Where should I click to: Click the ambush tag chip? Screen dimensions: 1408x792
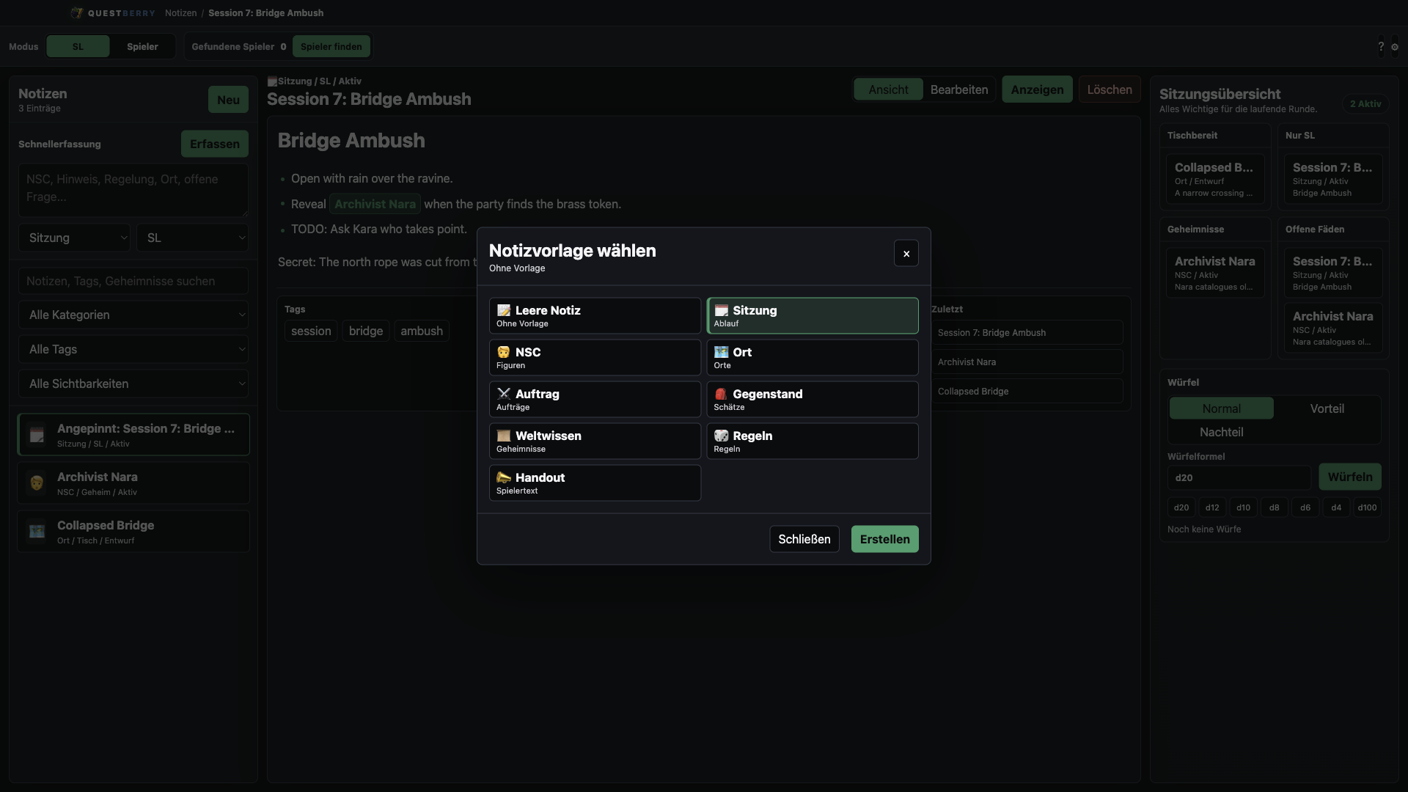(422, 331)
